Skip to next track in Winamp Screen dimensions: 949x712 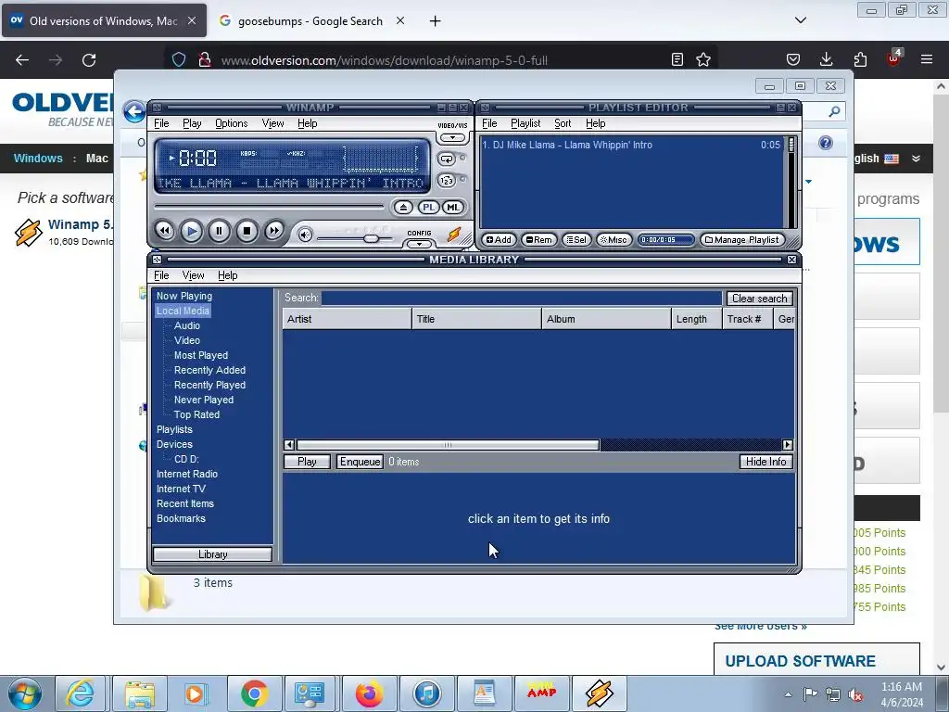coord(273,231)
